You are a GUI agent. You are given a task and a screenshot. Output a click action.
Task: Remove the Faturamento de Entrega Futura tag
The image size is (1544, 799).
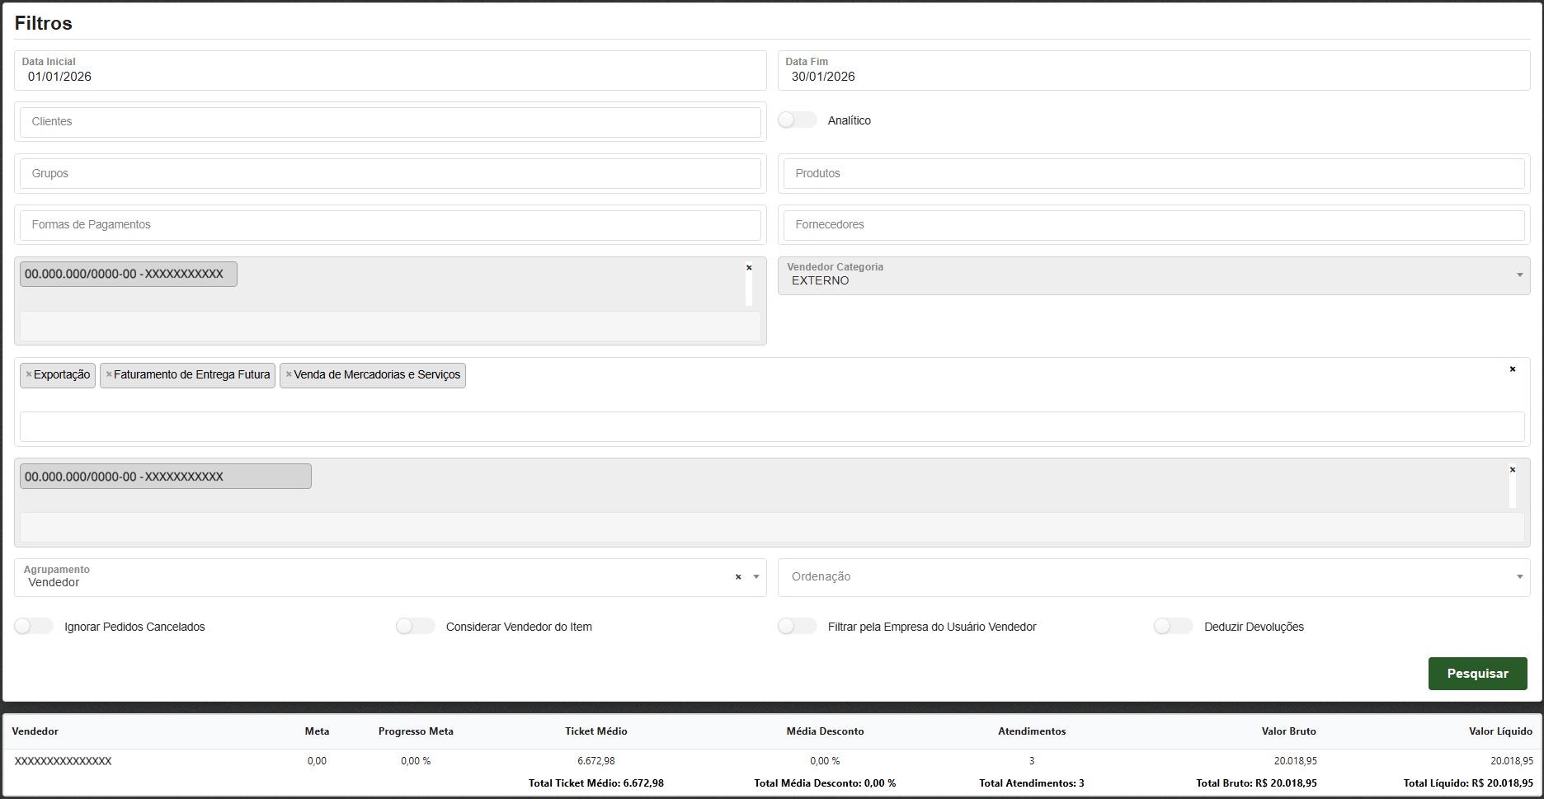(109, 375)
